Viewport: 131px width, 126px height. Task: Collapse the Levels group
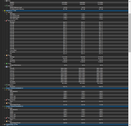(x=5, y=64)
